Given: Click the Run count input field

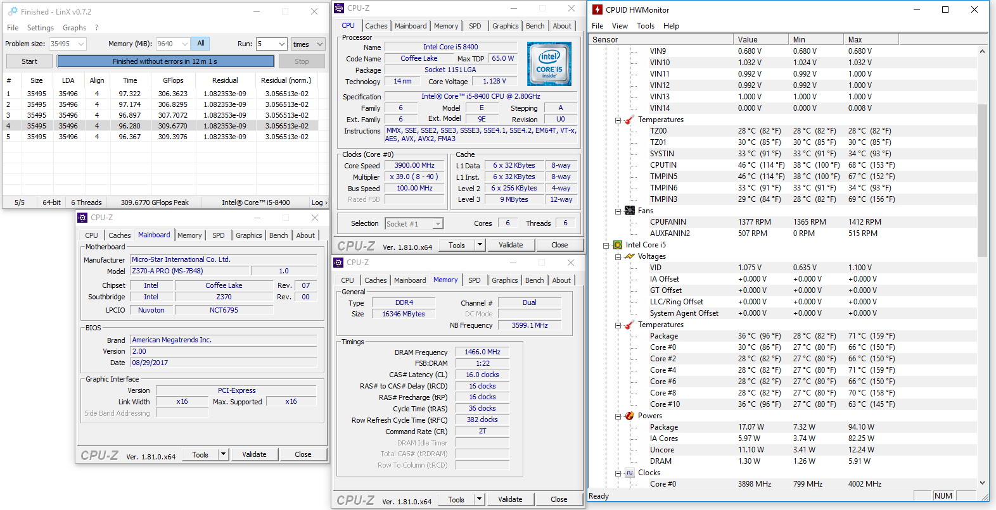Looking at the screenshot, I should tap(266, 44).
